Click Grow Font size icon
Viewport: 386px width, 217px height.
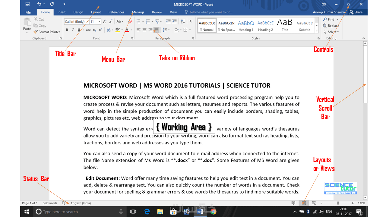point(105,22)
